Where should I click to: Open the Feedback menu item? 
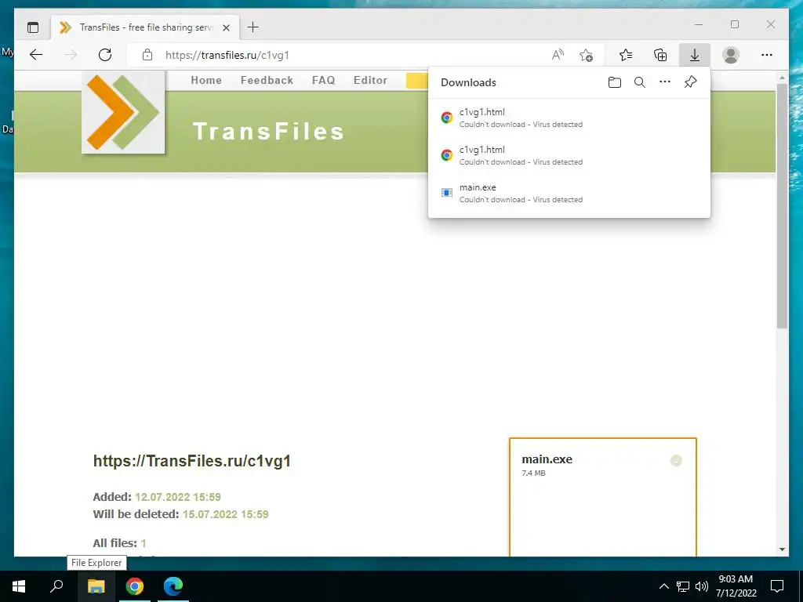pyautogui.click(x=267, y=81)
